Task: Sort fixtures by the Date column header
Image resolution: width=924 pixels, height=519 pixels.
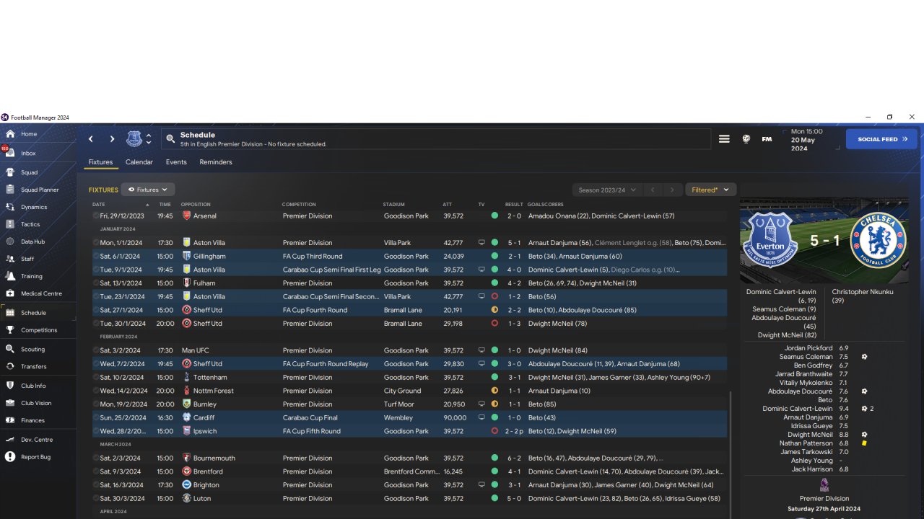Action: point(99,205)
